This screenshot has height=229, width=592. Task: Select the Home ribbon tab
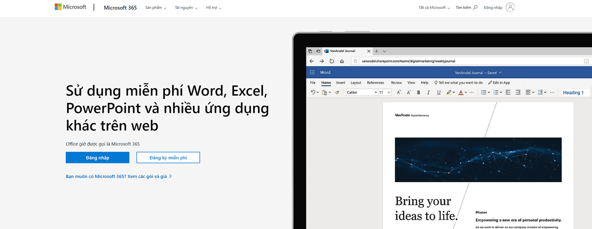(x=326, y=83)
